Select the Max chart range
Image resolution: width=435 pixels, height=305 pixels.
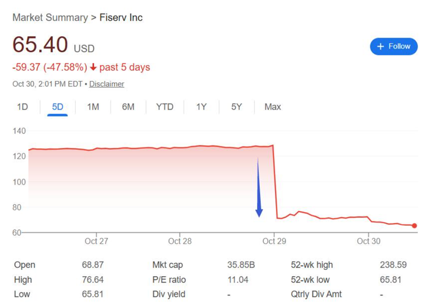point(273,107)
